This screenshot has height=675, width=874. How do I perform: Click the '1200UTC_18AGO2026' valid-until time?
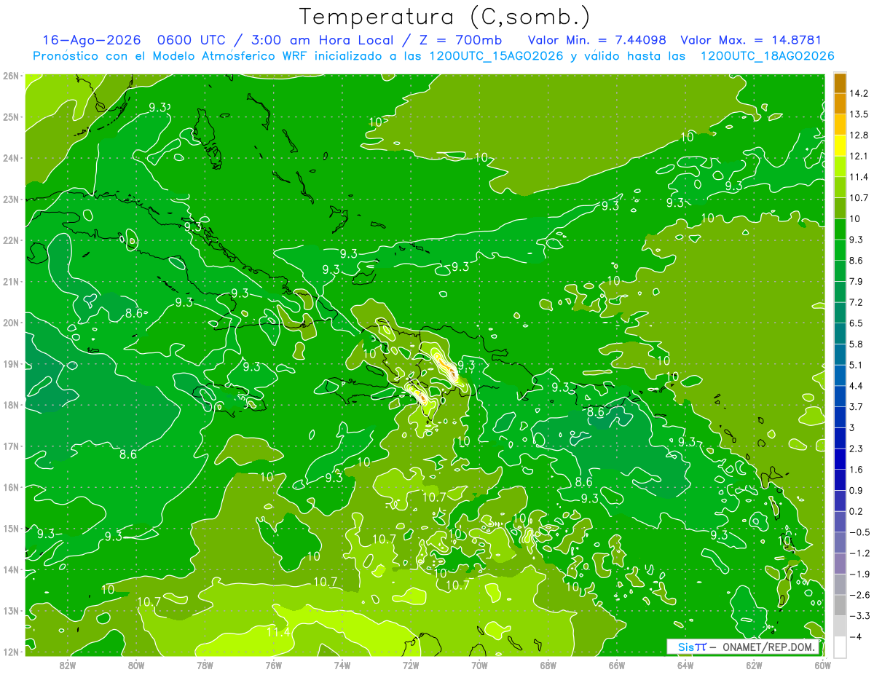click(766, 56)
